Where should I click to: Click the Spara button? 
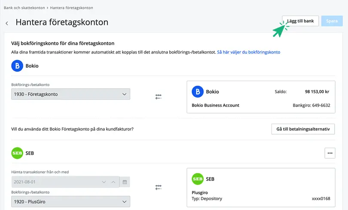coord(332,21)
